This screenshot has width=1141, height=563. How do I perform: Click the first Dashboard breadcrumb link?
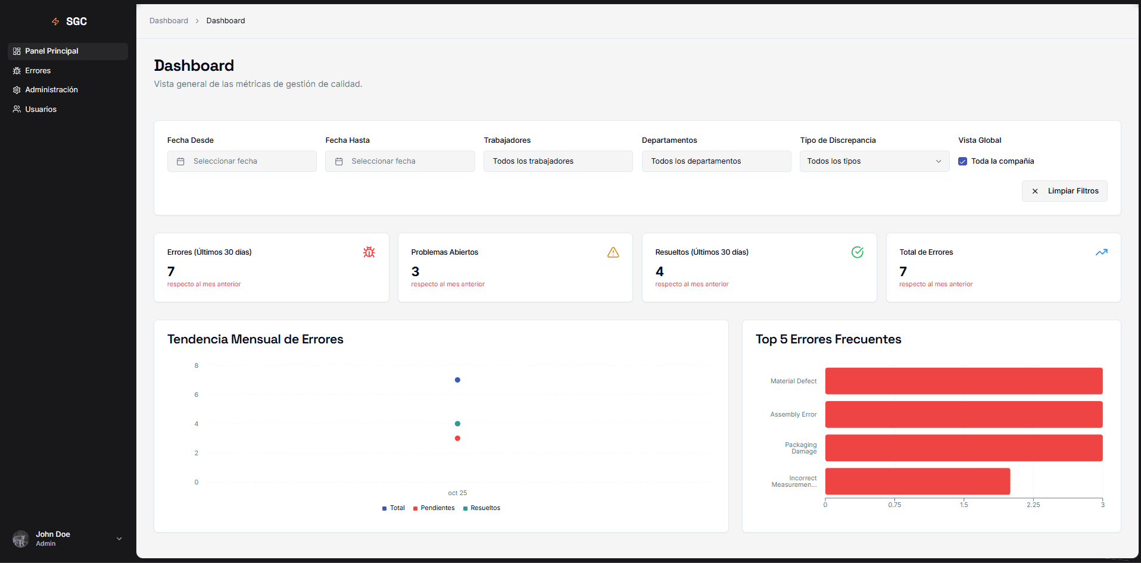tap(169, 21)
